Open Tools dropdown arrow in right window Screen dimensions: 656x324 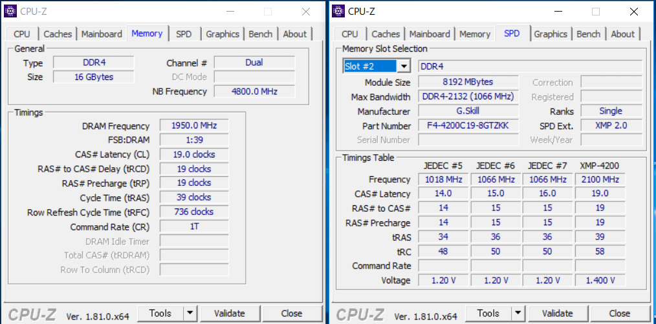point(518,313)
